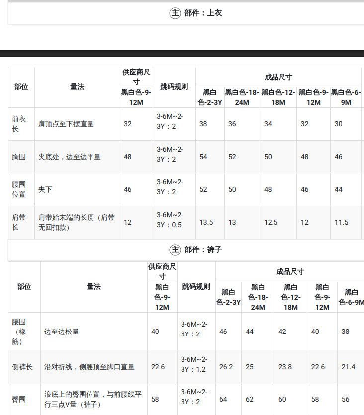Select the 部件：裤子 section header
The height and width of the screenshot is (415, 364).
click(203, 249)
